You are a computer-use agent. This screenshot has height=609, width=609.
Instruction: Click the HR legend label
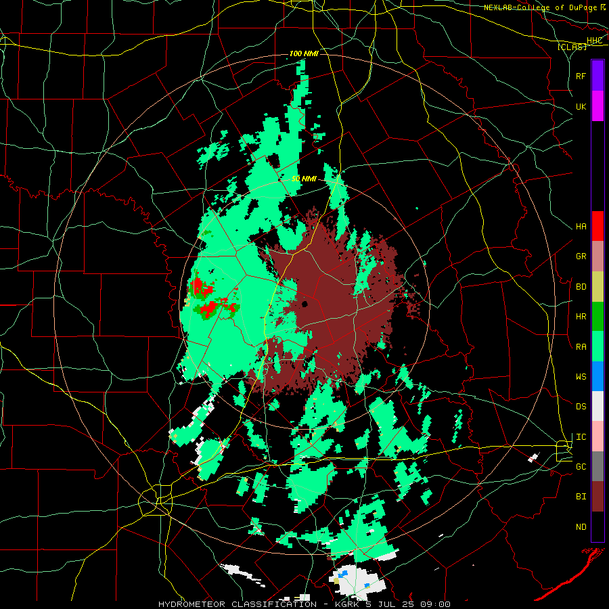pyautogui.click(x=581, y=317)
